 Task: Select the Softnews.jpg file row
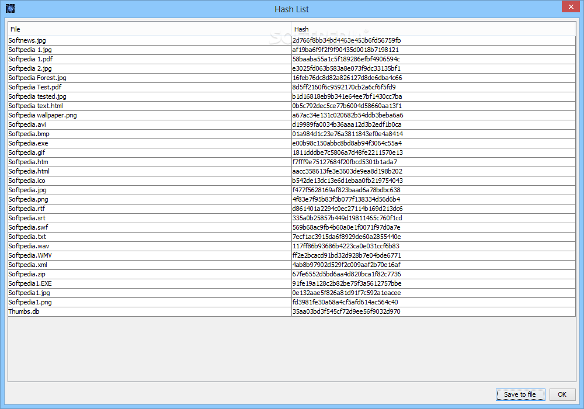(x=291, y=40)
